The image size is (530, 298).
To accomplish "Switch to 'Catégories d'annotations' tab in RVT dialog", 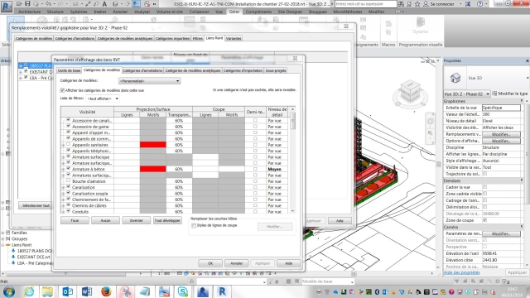I will pyautogui.click(x=142, y=70).
